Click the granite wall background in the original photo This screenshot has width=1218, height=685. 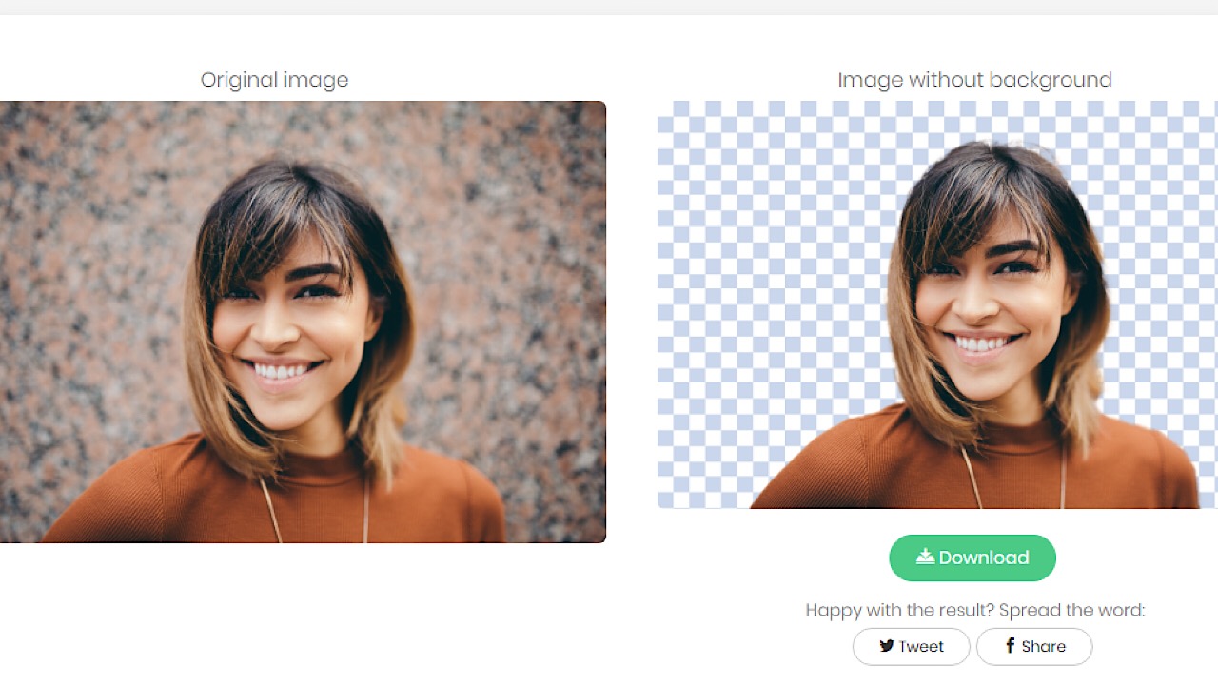point(86,238)
